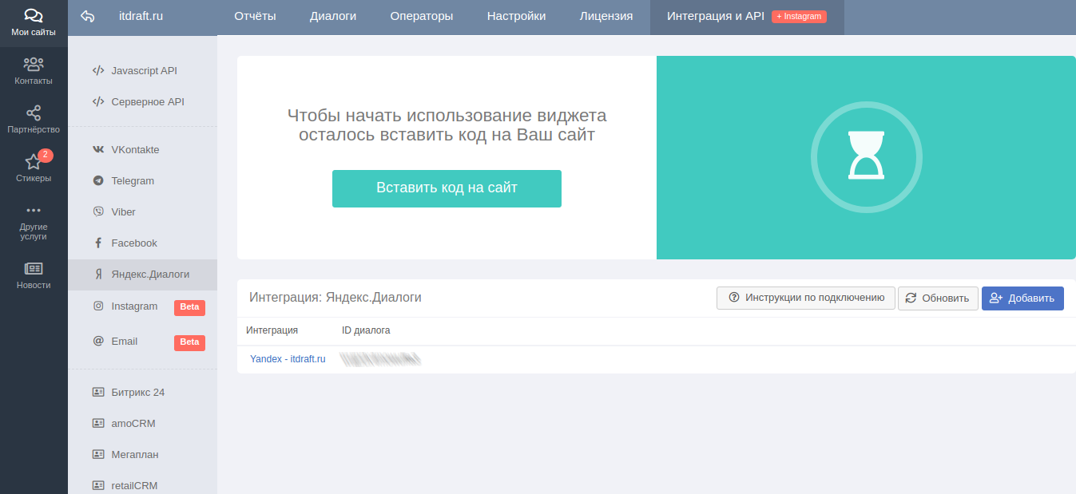
Task: Click the Интеграция column header
Action: tap(272, 330)
